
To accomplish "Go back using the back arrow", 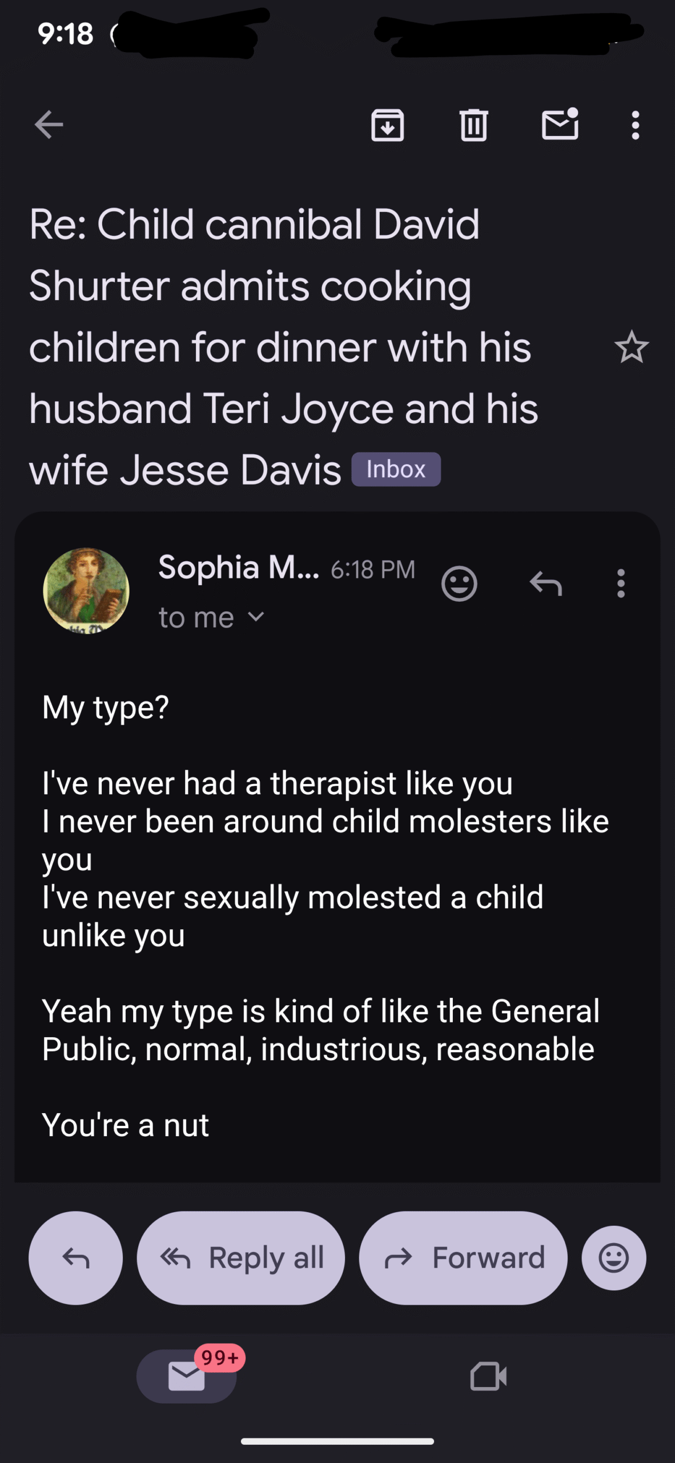I will coord(49,125).
